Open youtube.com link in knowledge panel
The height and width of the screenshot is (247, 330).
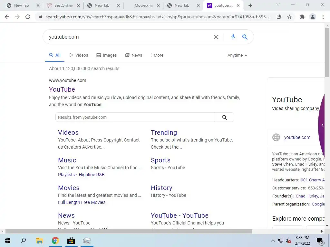[297, 137]
